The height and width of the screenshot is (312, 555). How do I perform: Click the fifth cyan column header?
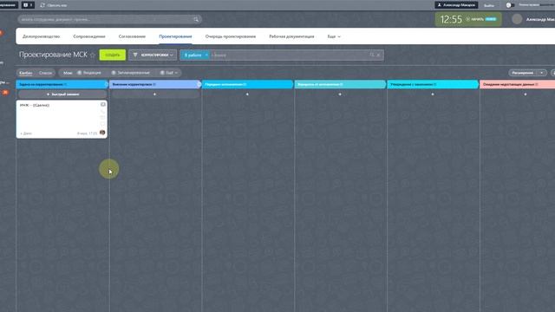pyautogui.click(x=433, y=84)
